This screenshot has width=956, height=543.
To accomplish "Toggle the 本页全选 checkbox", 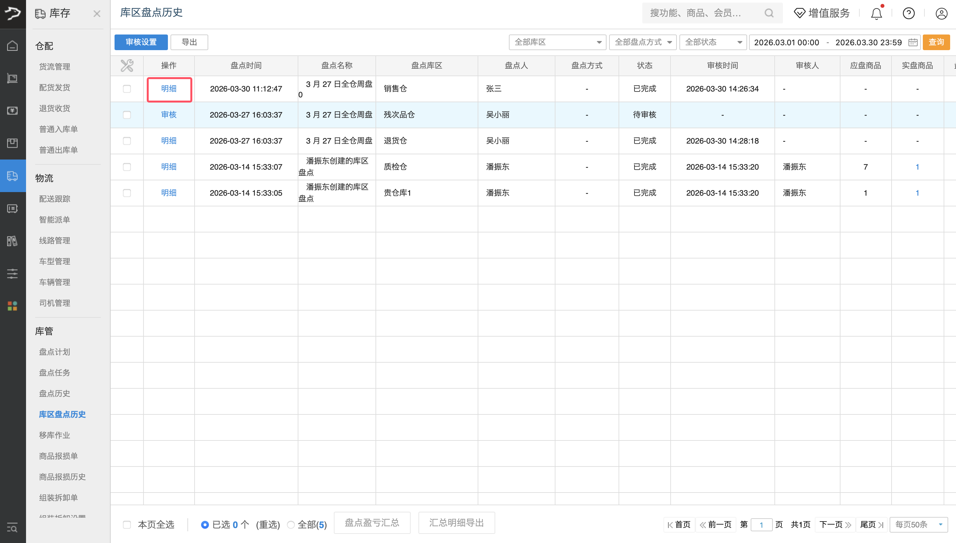I will [127, 525].
